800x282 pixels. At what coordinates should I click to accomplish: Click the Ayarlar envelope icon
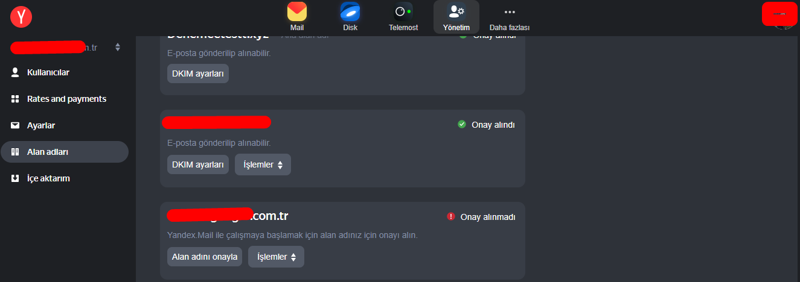click(x=15, y=125)
